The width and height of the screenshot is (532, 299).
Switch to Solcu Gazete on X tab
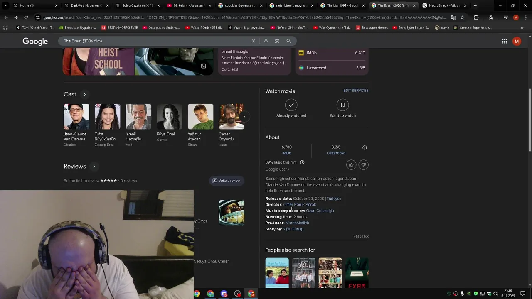(x=137, y=5)
